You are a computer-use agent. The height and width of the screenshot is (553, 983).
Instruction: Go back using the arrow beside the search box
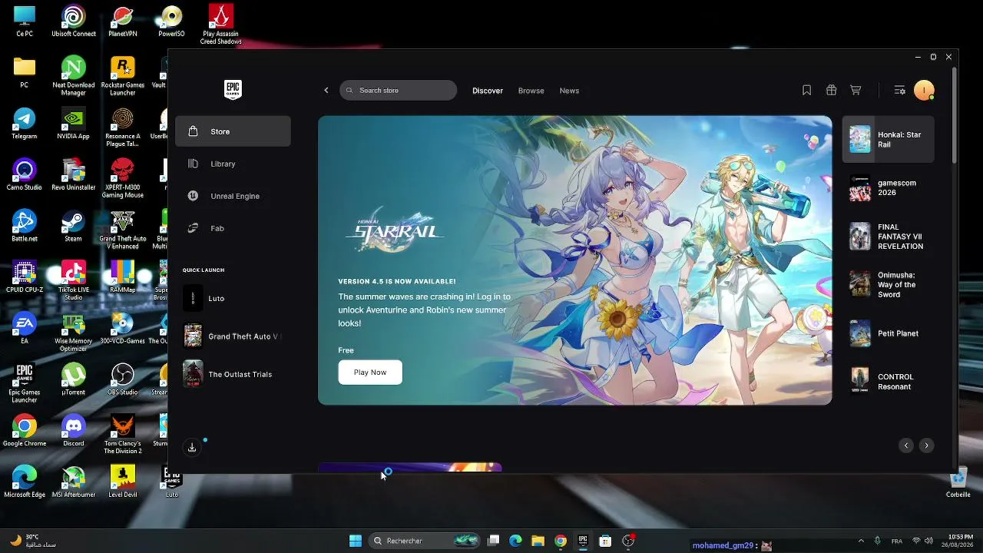click(x=326, y=91)
